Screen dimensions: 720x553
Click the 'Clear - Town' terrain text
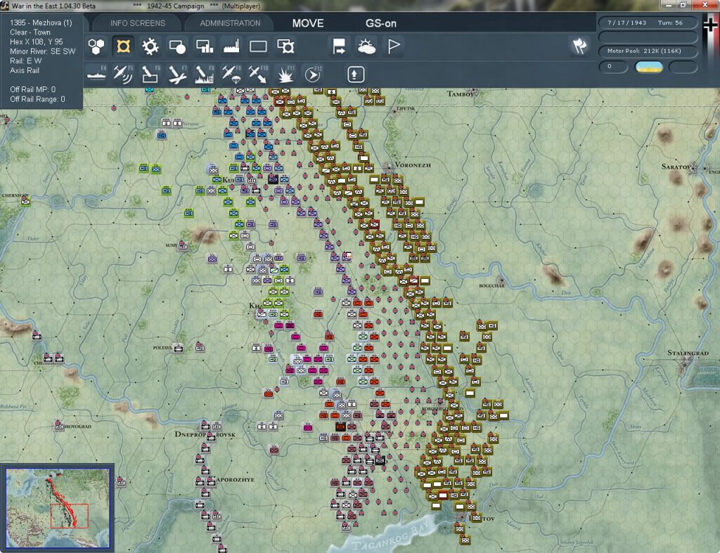tap(30, 32)
